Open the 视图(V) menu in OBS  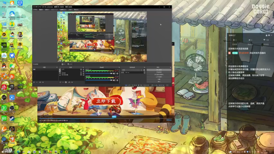[47, 10]
